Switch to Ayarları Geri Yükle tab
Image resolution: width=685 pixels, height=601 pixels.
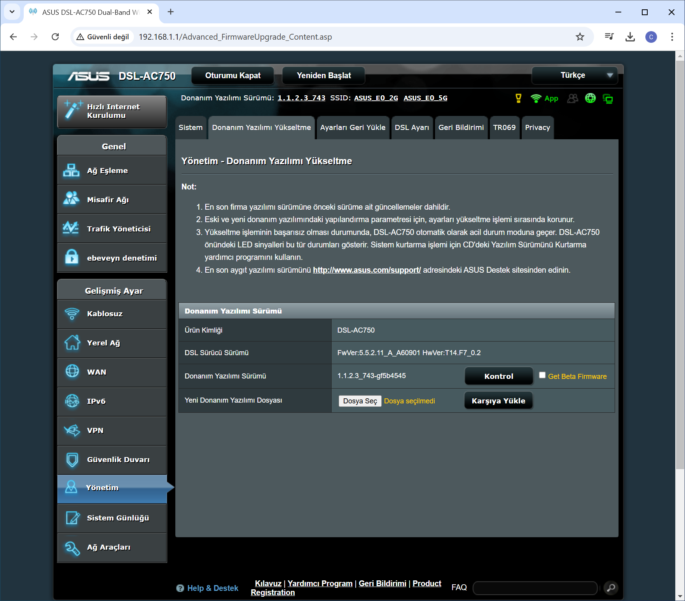(x=353, y=128)
